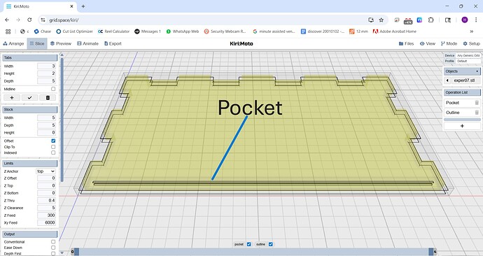Click the browser back arrow
Screen dimensions: 483x256
(x=7, y=20)
